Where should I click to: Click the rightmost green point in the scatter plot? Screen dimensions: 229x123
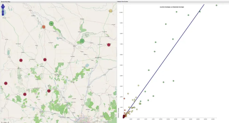[x=216, y=5]
